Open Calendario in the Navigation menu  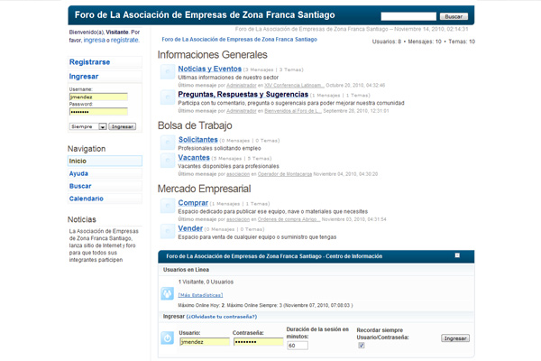pos(87,199)
